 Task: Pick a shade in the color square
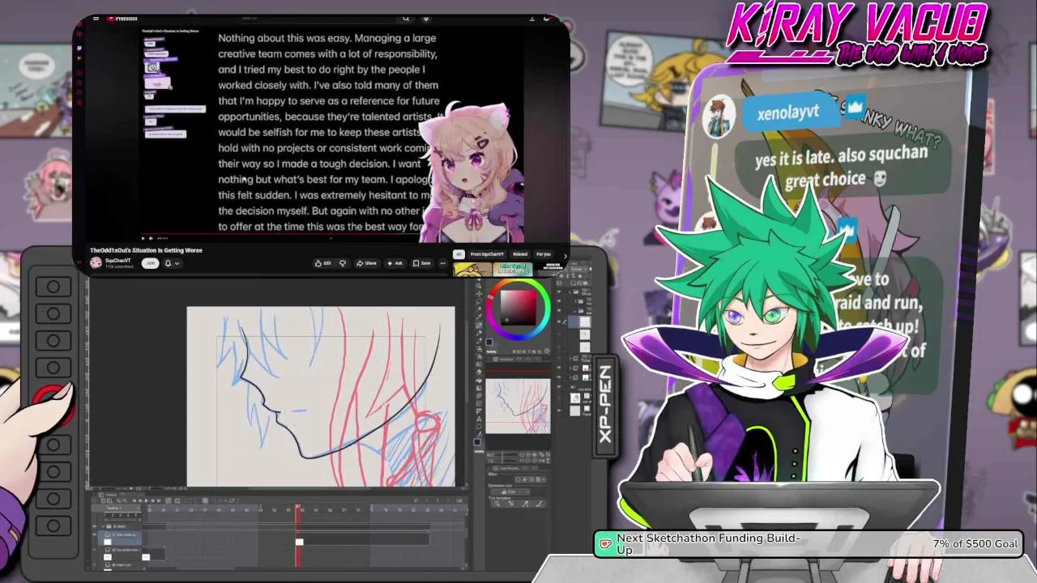click(x=518, y=307)
